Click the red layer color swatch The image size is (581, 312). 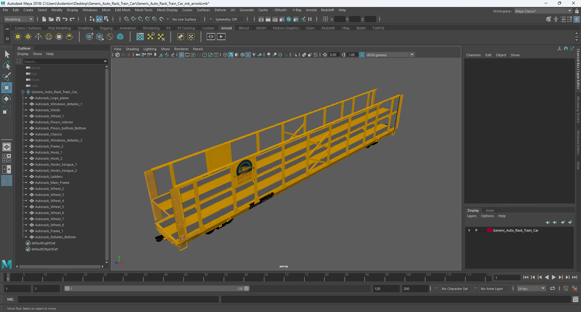(489, 230)
